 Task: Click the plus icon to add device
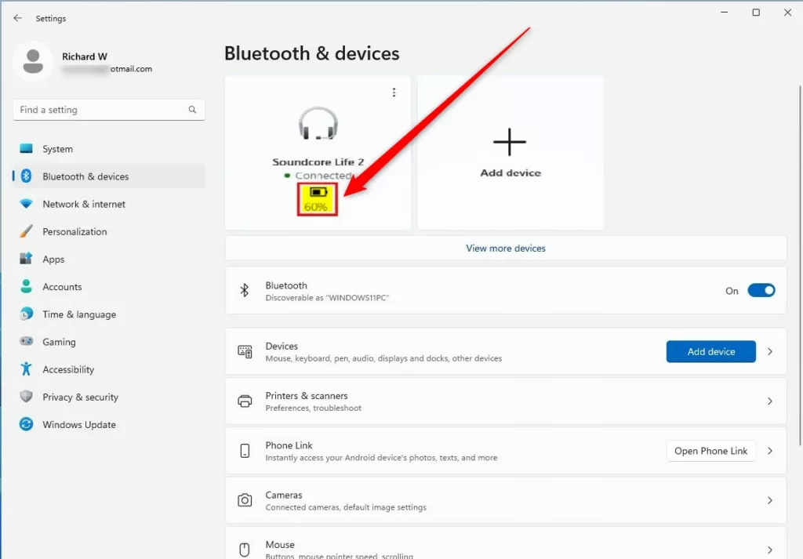510,142
